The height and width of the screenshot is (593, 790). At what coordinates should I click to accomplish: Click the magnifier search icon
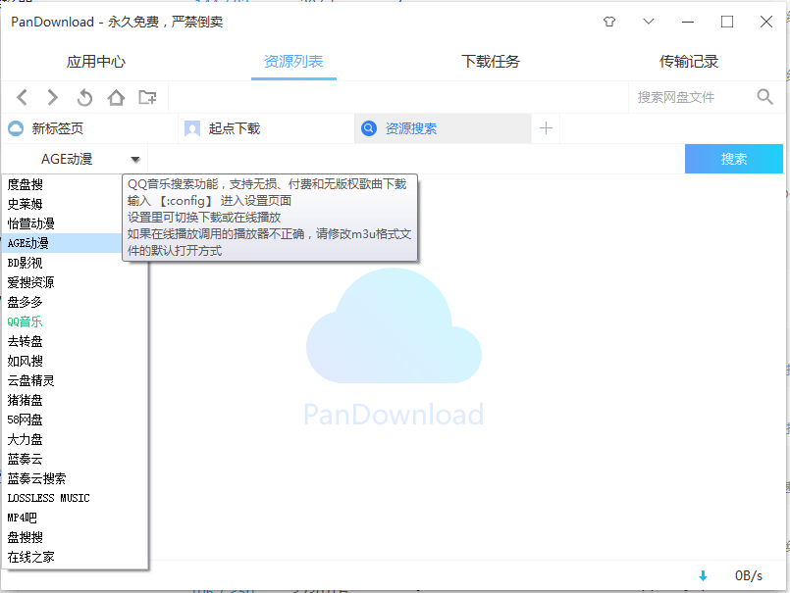click(x=764, y=97)
